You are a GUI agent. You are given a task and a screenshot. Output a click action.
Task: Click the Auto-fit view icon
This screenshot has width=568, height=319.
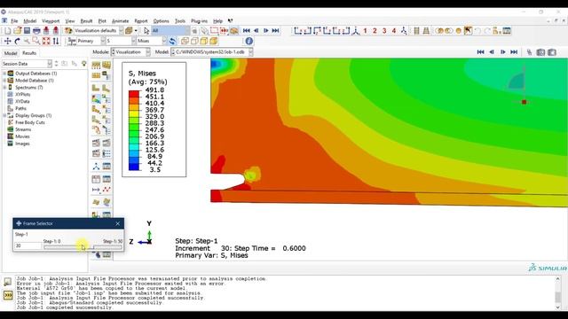[x=46, y=41]
